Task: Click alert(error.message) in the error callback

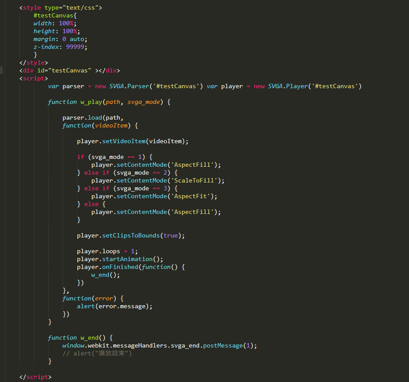Action: click(115, 306)
